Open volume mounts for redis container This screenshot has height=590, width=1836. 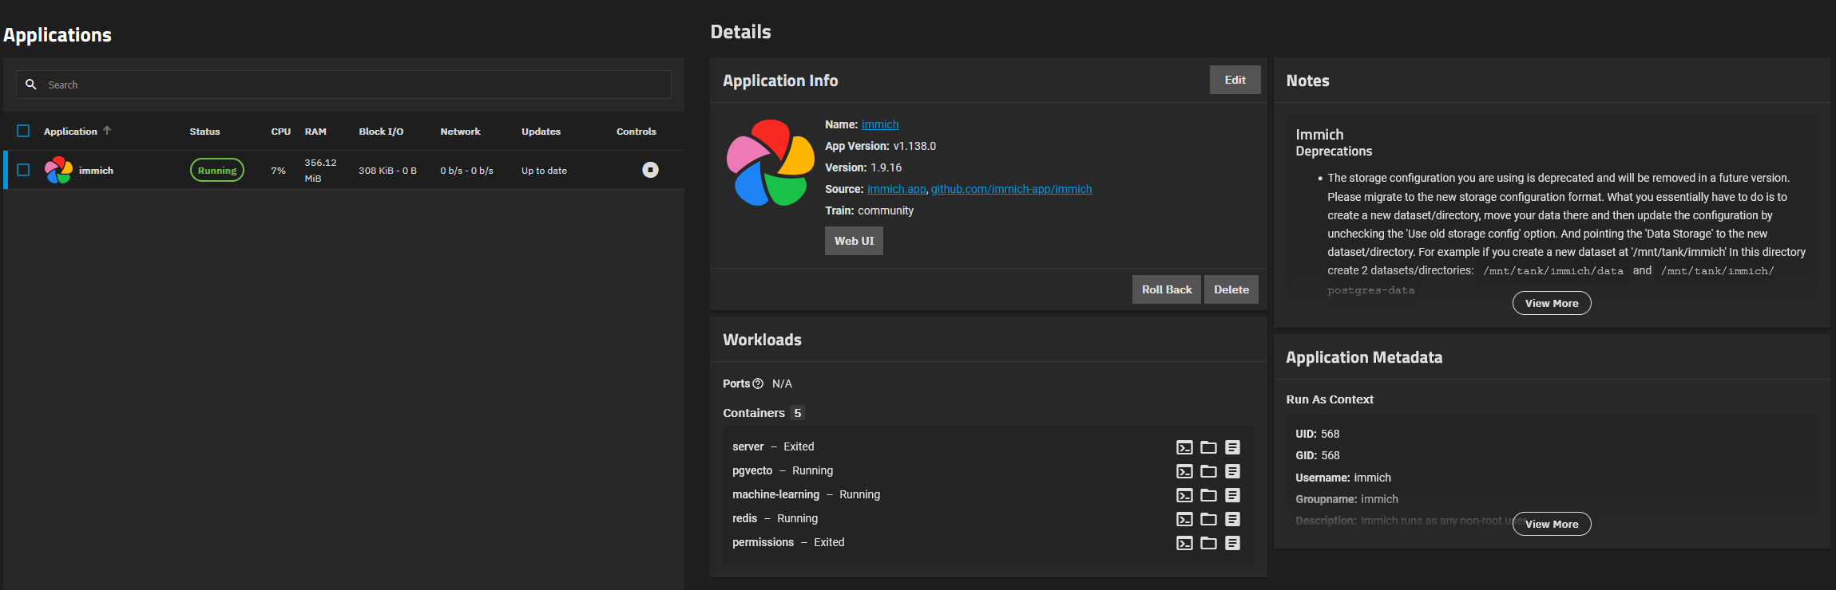[1208, 519]
